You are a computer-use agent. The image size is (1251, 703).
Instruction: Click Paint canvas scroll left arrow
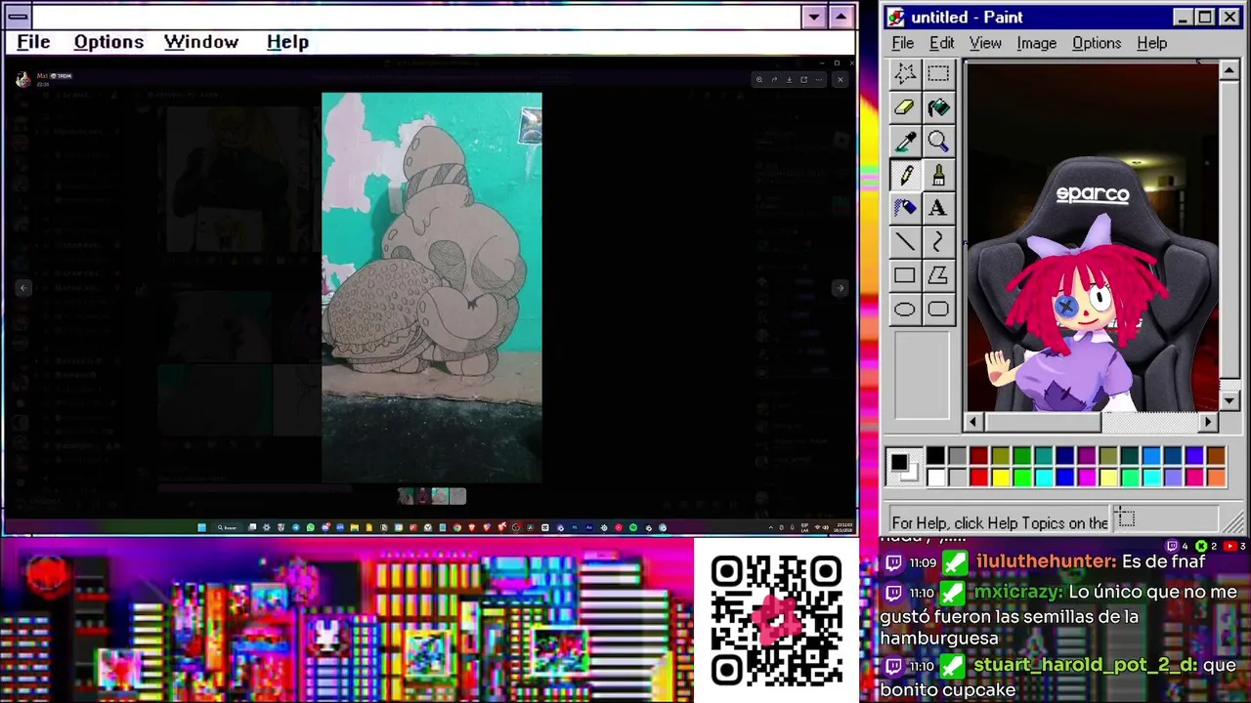point(972,422)
